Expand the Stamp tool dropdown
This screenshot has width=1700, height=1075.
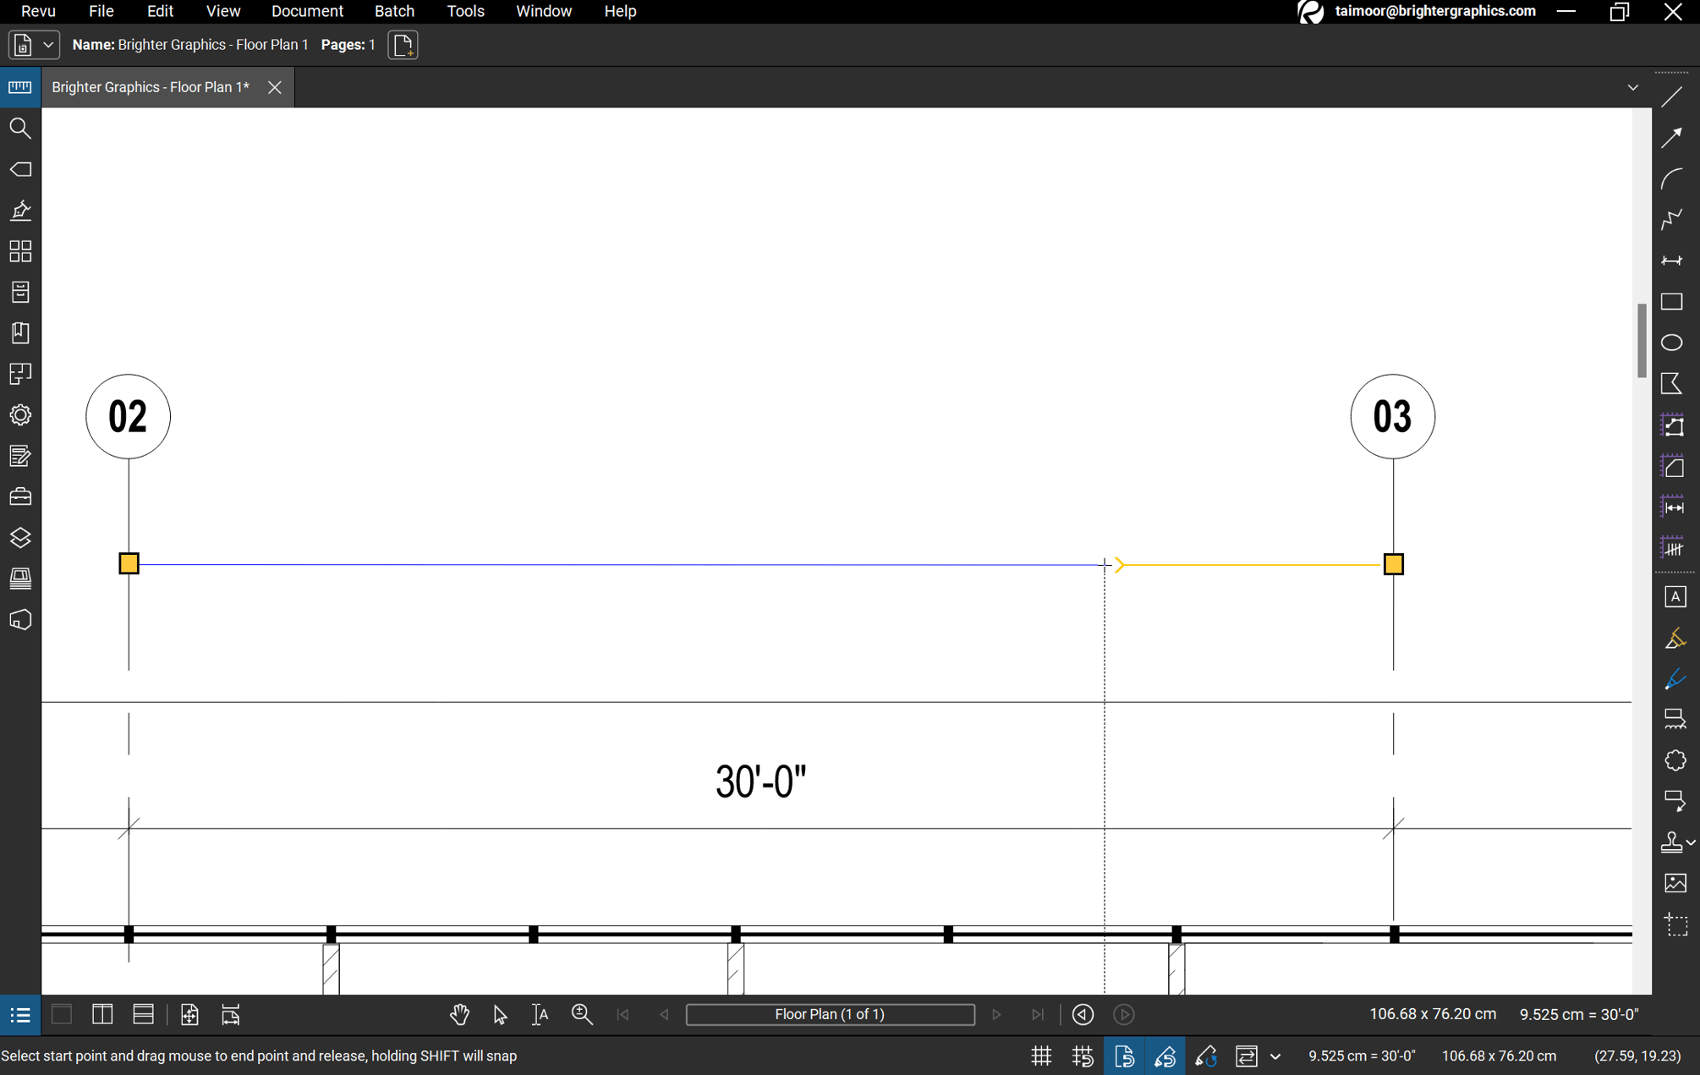click(x=1691, y=842)
